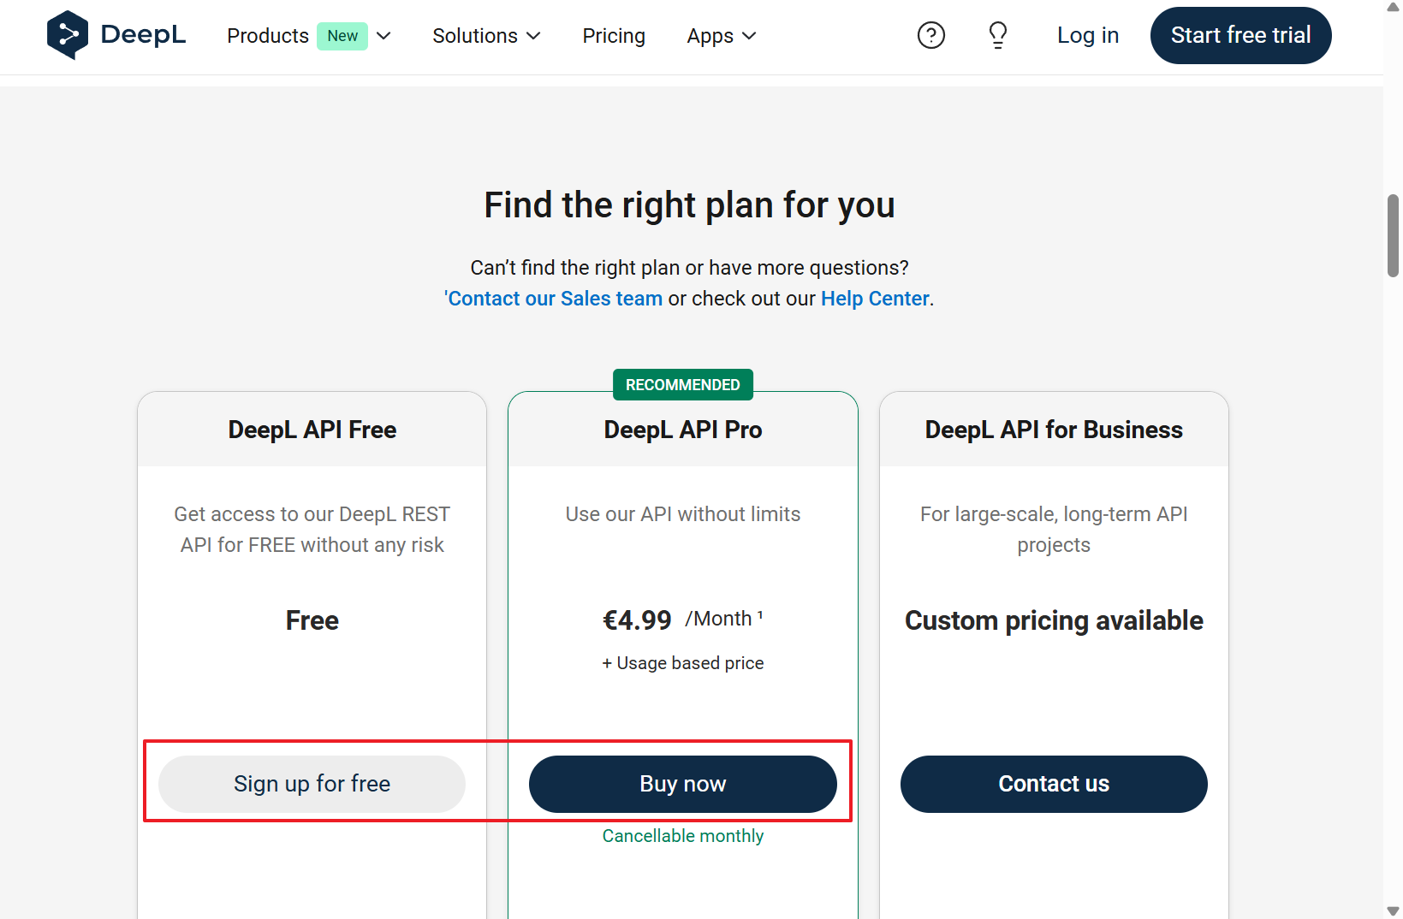1403x919 pixels.
Task: Click the page vertical scrollbar thumb
Action: pos(1394,235)
